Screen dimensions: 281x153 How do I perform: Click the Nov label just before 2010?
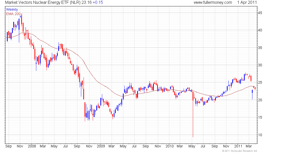[x=158, y=146]
